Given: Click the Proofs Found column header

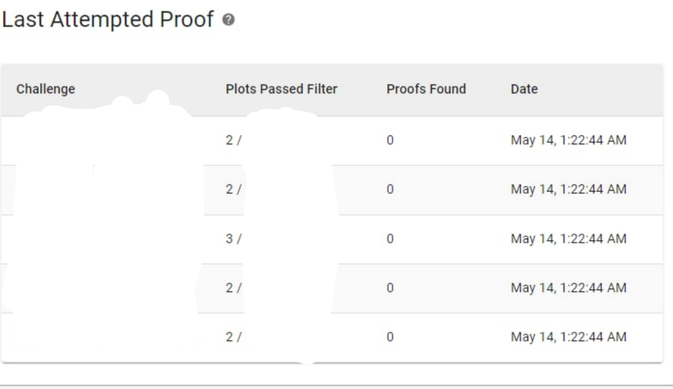Looking at the screenshot, I should (x=426, y=89).
